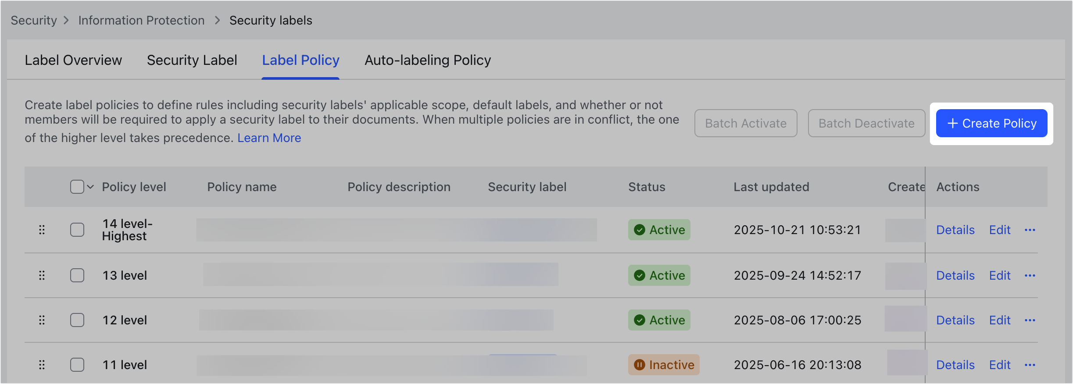Go to the Auto-labeling Policy tab
This screenshot has height=384, width=1073.
pos(428,60)
